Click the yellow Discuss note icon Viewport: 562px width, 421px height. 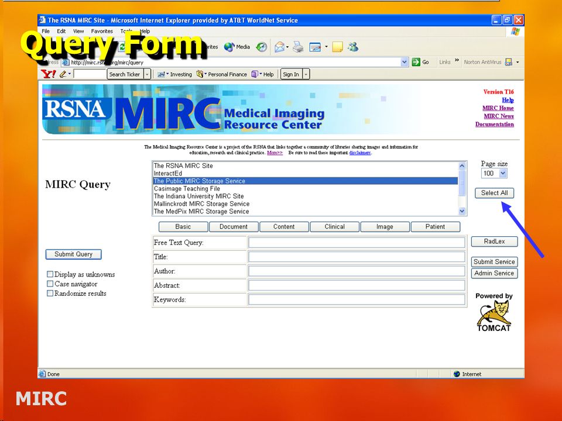click(x=338, y=47)
